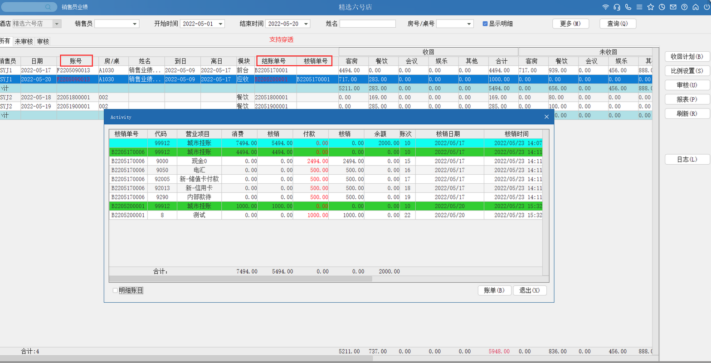Click the 更多(M) button
Viewport: 711px width, 363px height.
click(570, 24)
